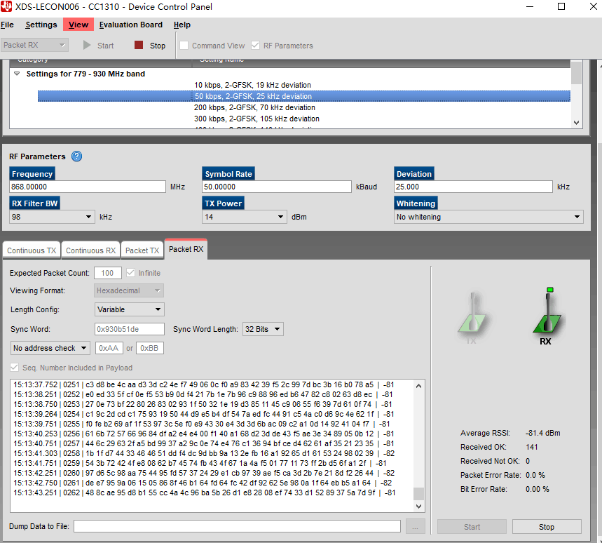Toggle the Command View checkbox

(x=184, y=46)
